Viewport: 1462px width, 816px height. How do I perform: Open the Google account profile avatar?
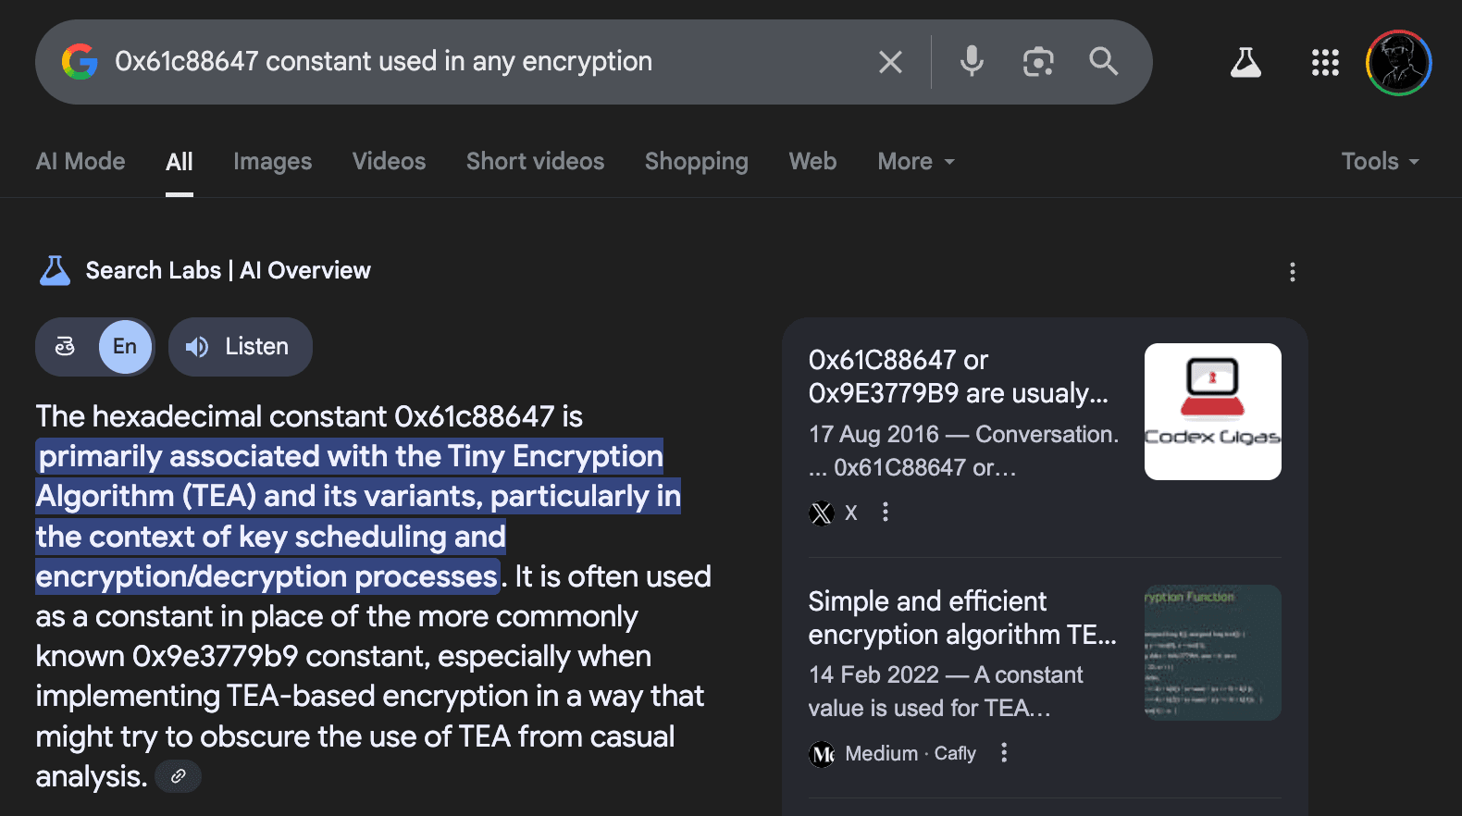[x=1398, y=62]
